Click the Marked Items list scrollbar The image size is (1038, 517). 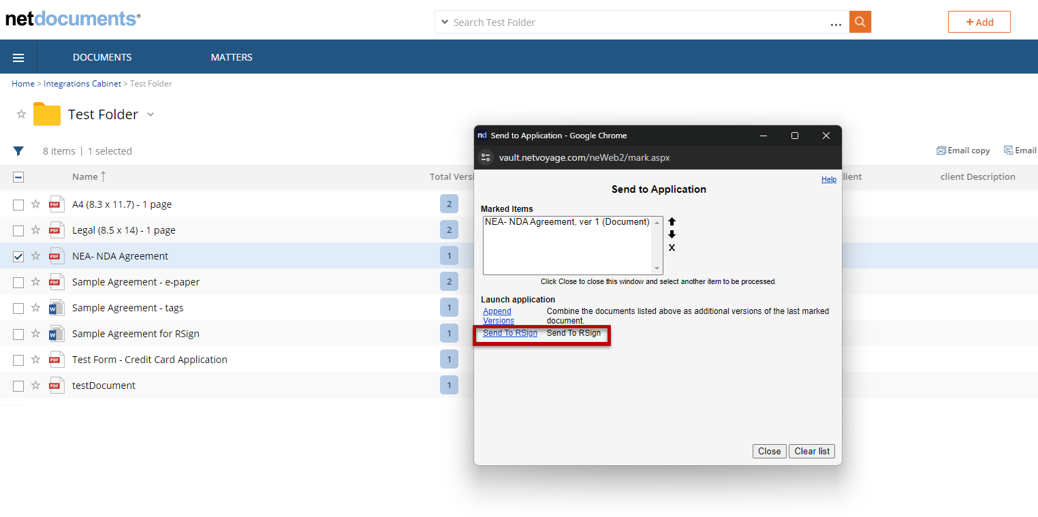coord(657,245)
